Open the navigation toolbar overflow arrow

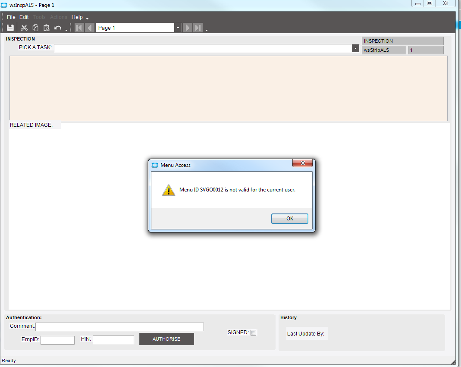pos(207,30)
